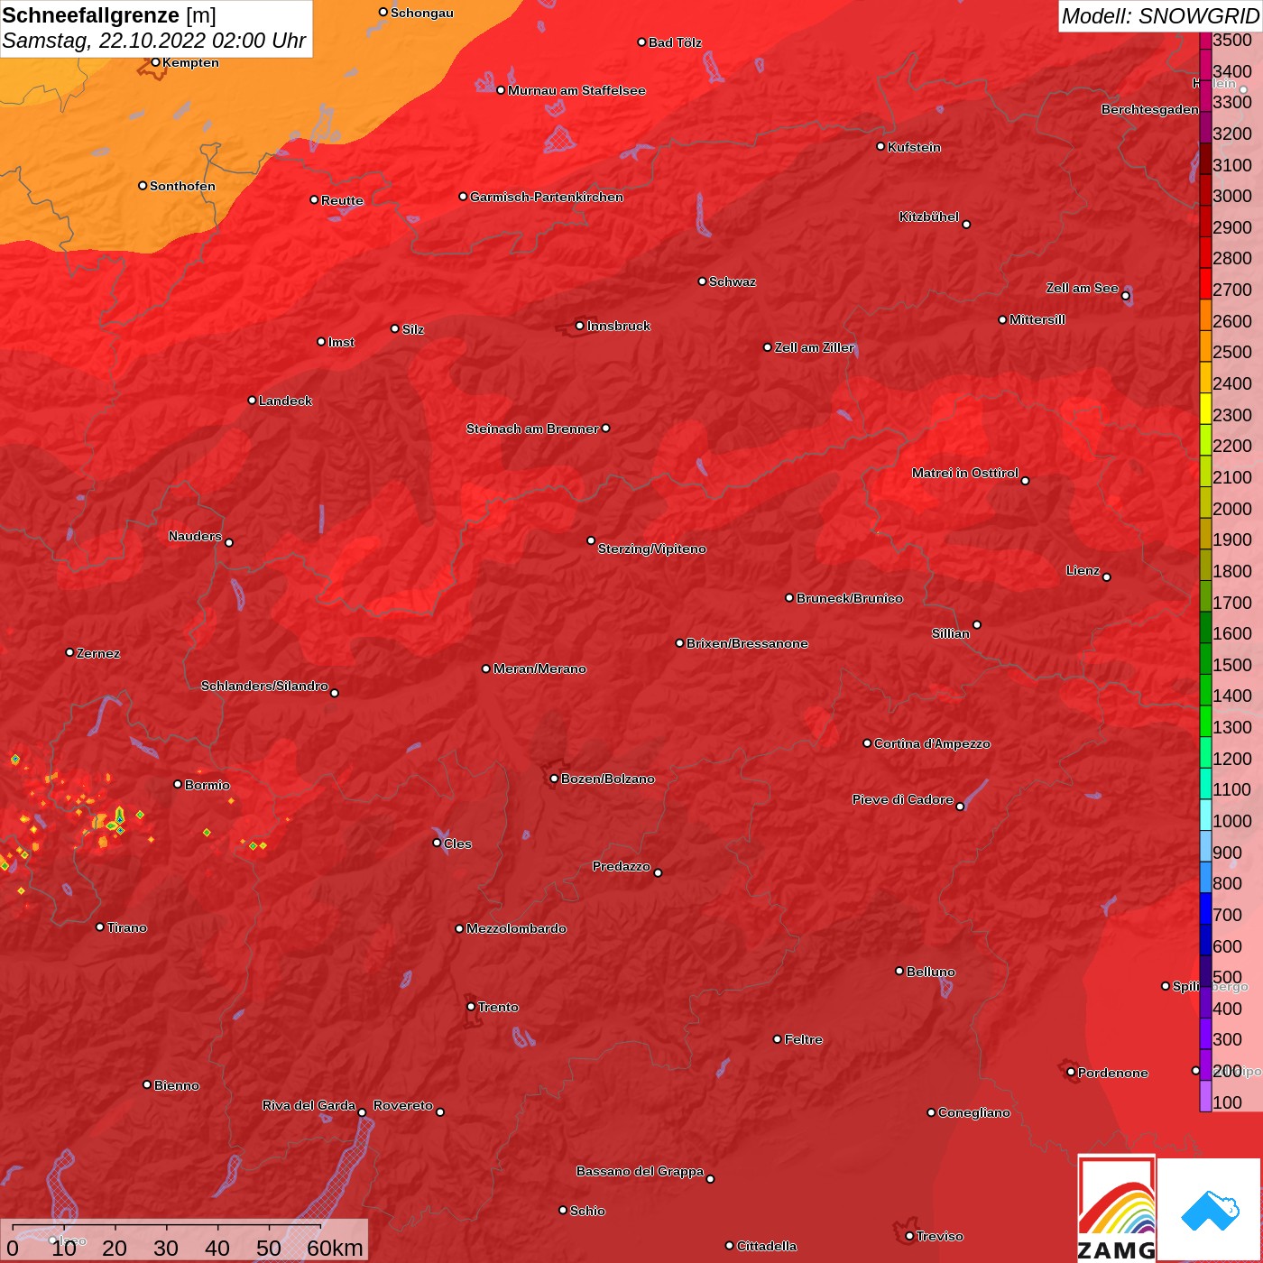The width and height of the screenshot is (1263, 1263).
Task: Click the ZAMG logo
Action: click(x=1117, y=1209)
